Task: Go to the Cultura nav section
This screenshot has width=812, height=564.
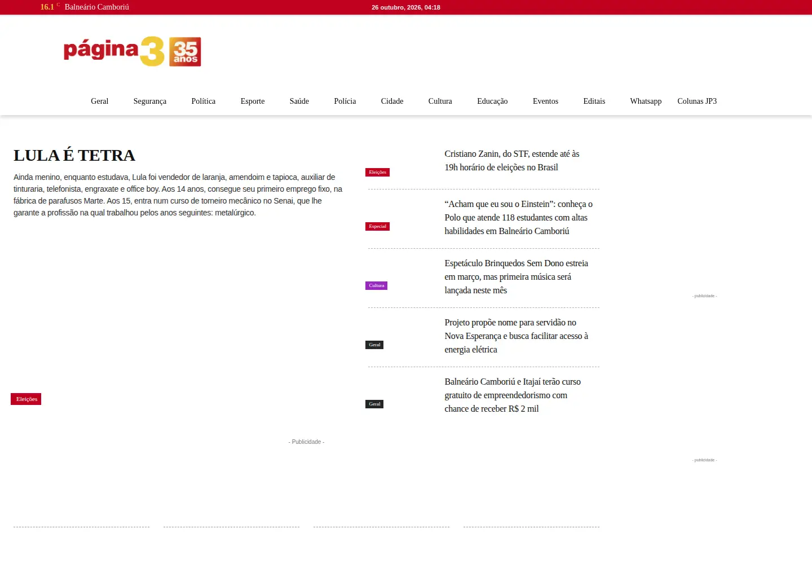Action: click(440, 102)
